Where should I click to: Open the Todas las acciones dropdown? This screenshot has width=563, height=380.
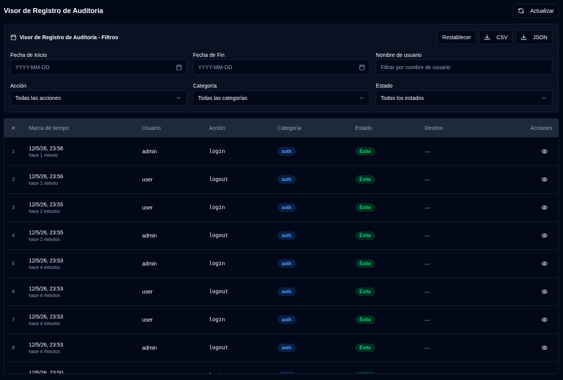98,98
